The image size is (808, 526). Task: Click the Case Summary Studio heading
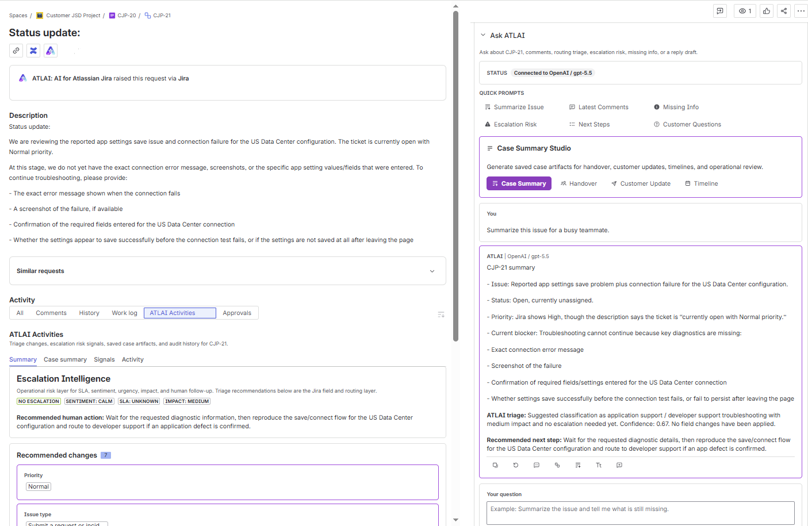click(x=534, y=148)
